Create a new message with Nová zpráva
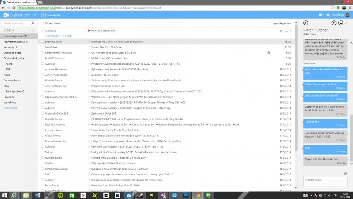 (x=50, y=15)
